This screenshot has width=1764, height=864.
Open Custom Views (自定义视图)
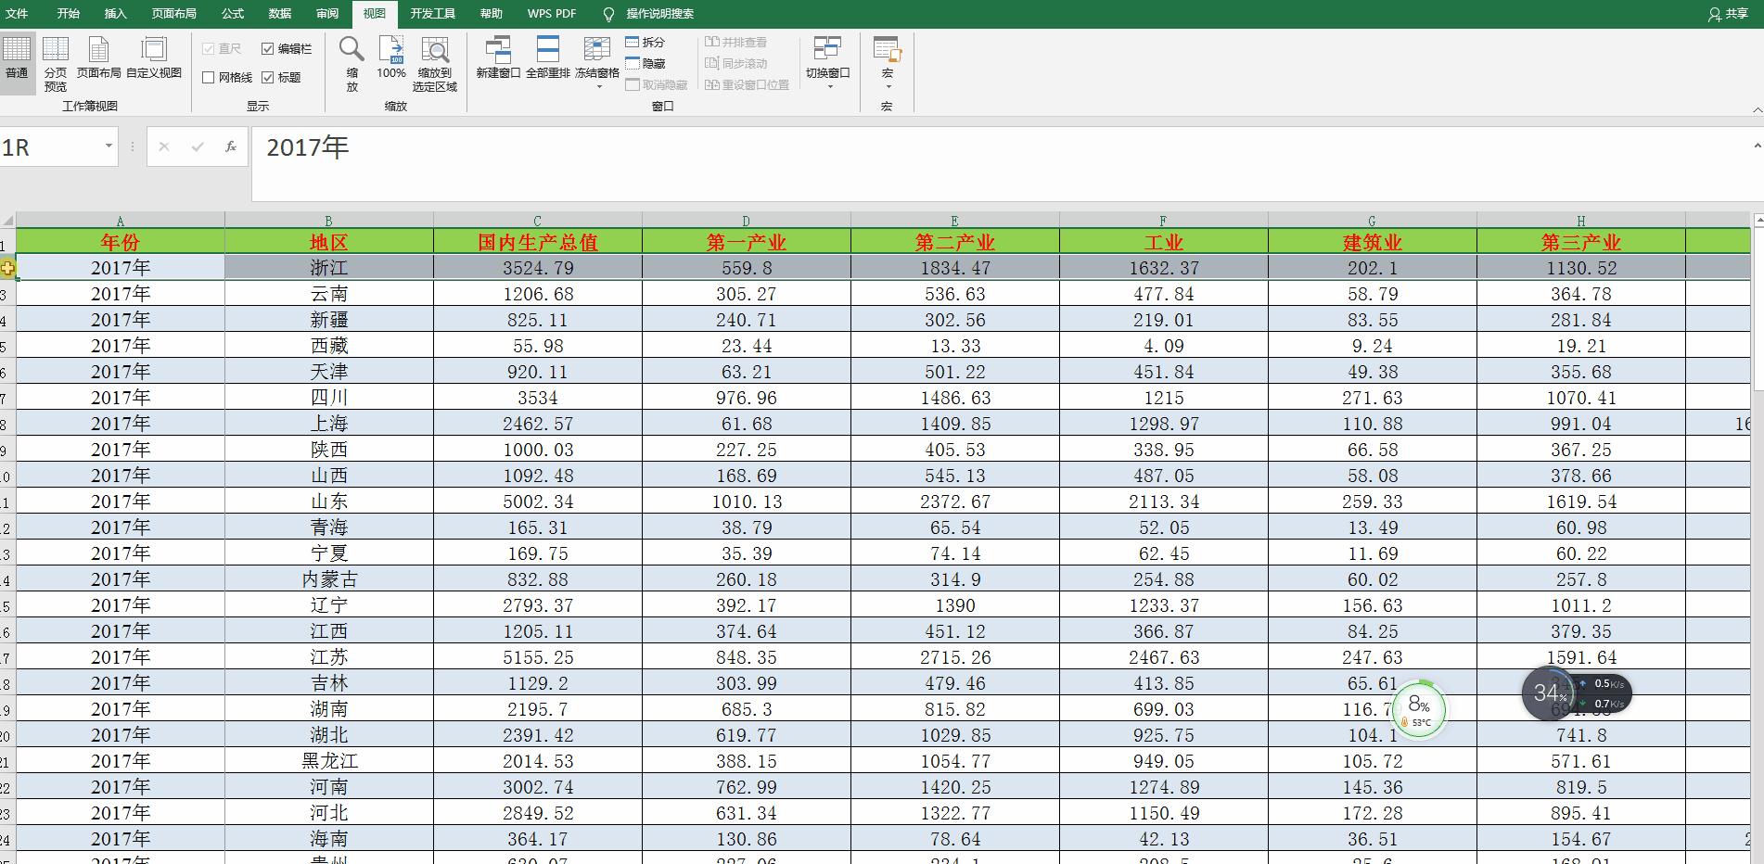154,57
